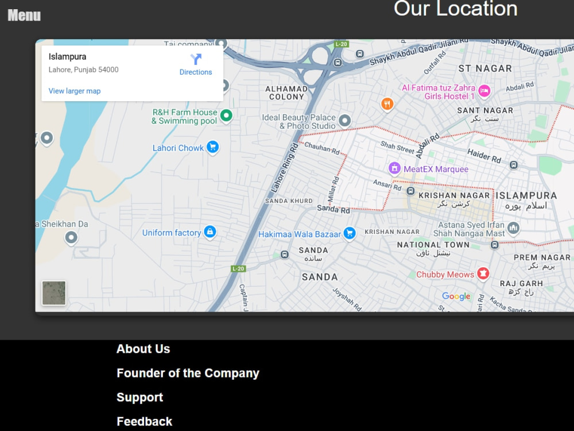Click the bus stop icon beside Krishan Nagar

coord(411,191)
